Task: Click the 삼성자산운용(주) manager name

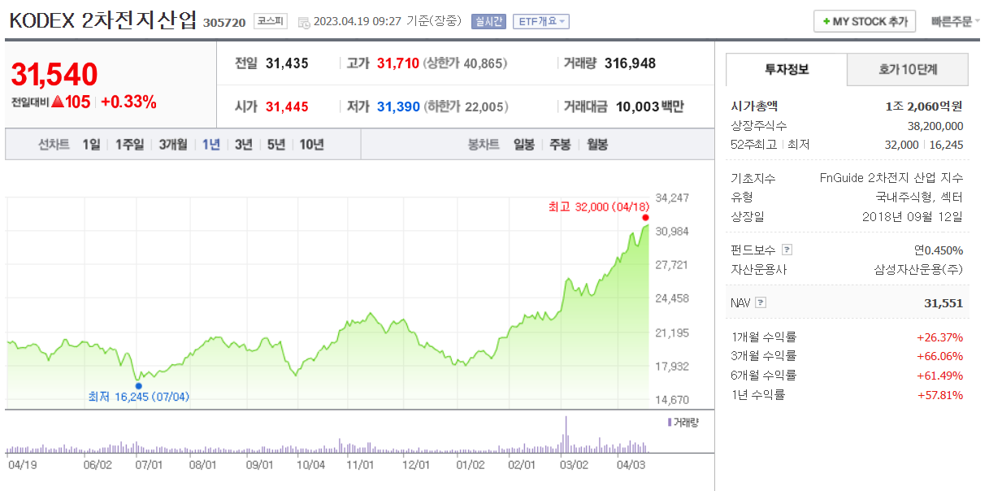Action: point(918,270)
